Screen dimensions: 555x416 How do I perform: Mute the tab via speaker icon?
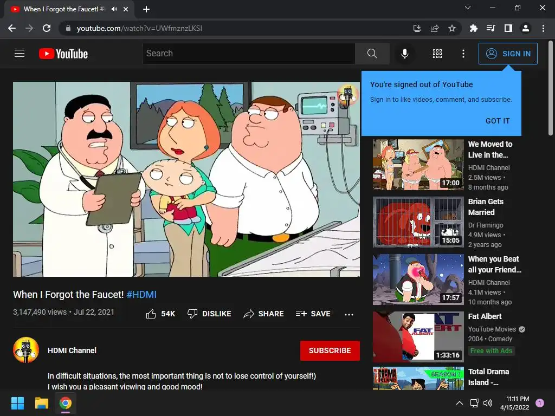(114, 9)
